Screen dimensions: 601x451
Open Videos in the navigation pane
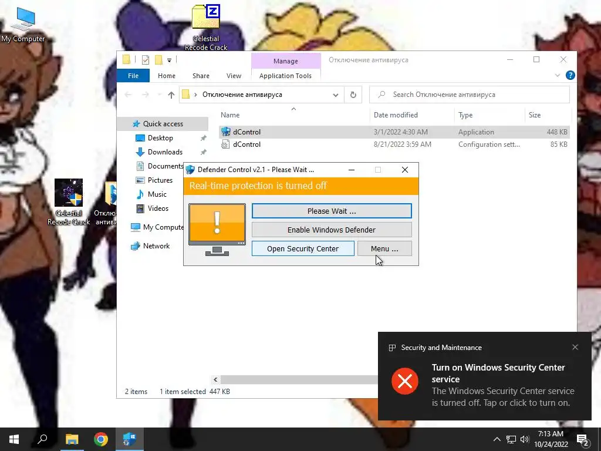click(158, 208)
